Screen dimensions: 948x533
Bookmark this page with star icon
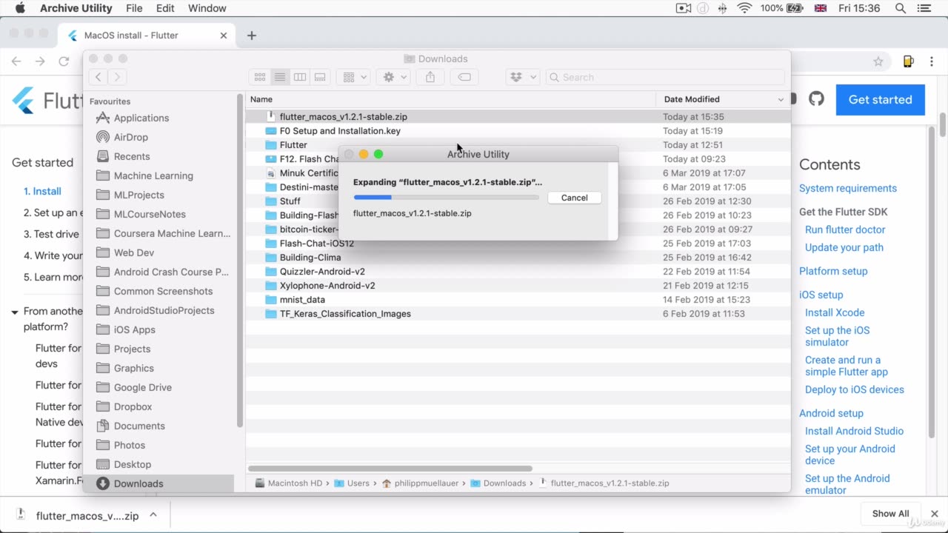(x=878, y=61)
